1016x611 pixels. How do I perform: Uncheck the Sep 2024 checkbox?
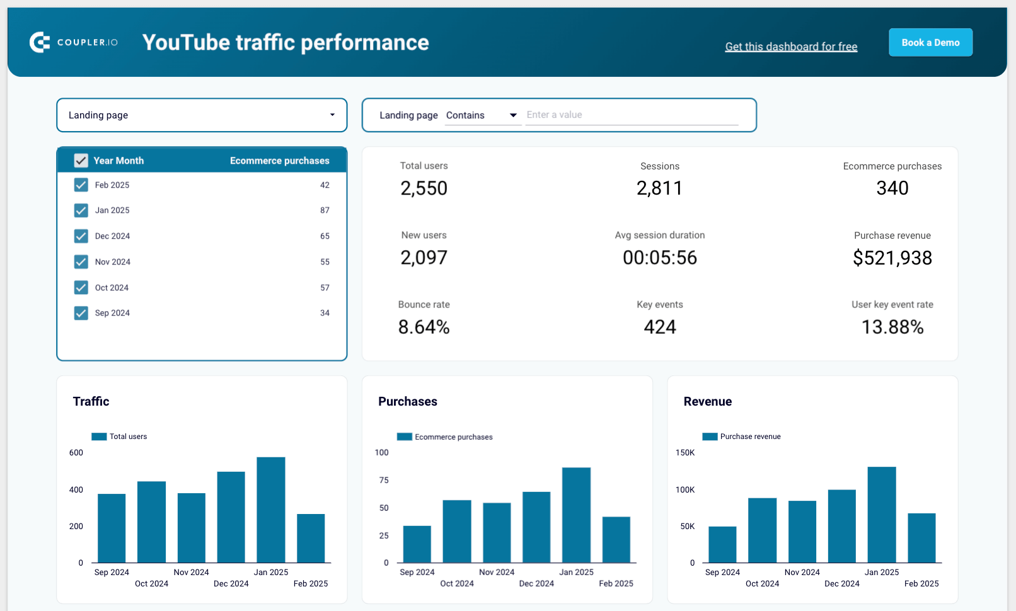point(81,312)
